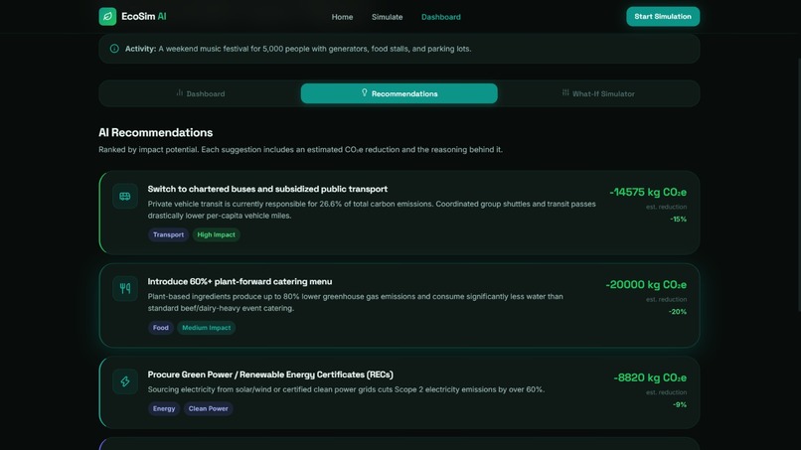Viewport: 801px width, 450px height.
Task: Switch to the What-If Simulator tab
Action: pyautogui.click(x=598, y=93)
